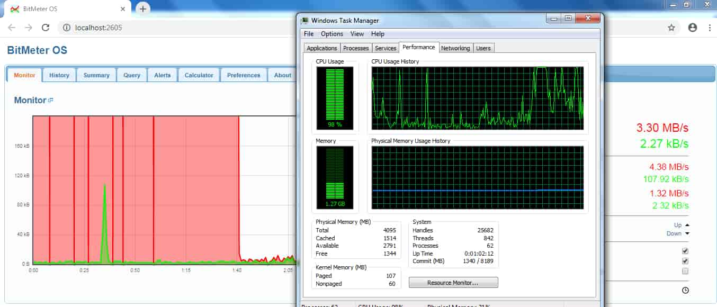Click the Threads value 842
The image size is (717, 307).
pyautogui.click(x=488, y=238)
